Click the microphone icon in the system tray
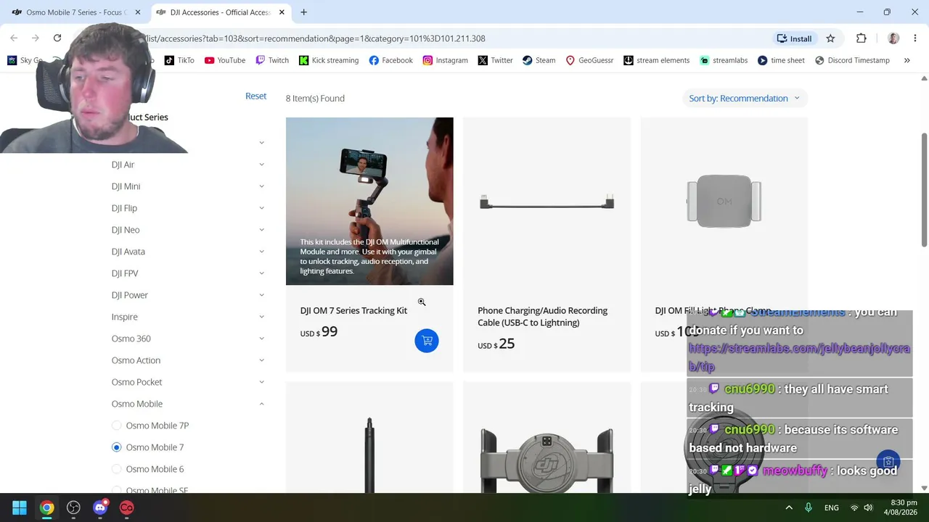This screenshot has width=929, height=522. 809,507
